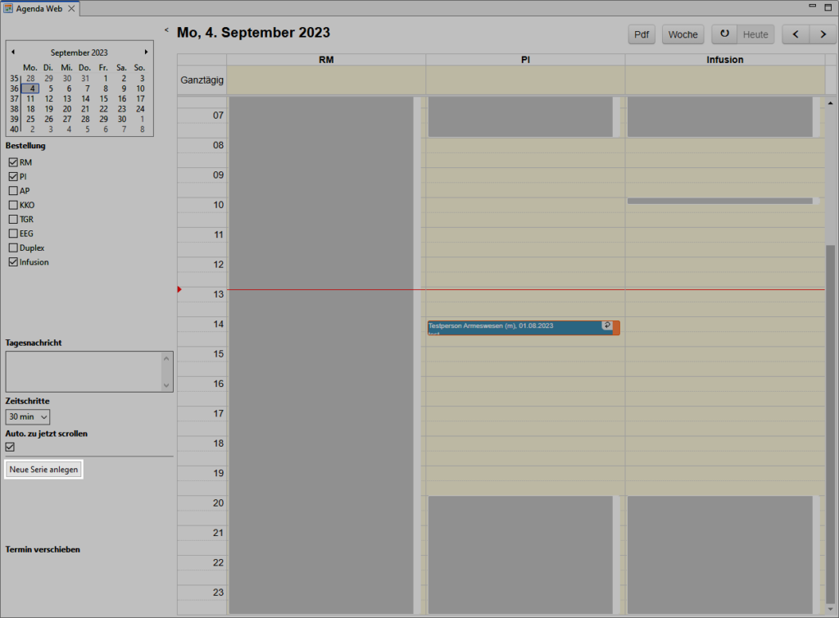Show next month in mini calendar
The width and height of the screenshot is (839, 618).
[146, 52]
